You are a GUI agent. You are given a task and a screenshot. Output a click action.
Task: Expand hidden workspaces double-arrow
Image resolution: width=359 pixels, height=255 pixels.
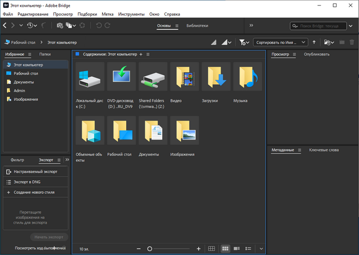(x=251, y=25)
